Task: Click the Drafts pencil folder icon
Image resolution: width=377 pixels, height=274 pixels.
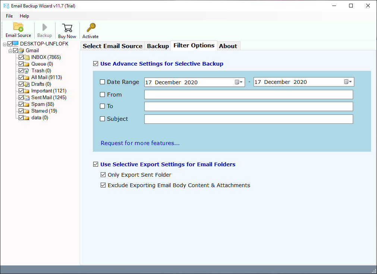Action: pyautogui.click(x=26, y=84)
